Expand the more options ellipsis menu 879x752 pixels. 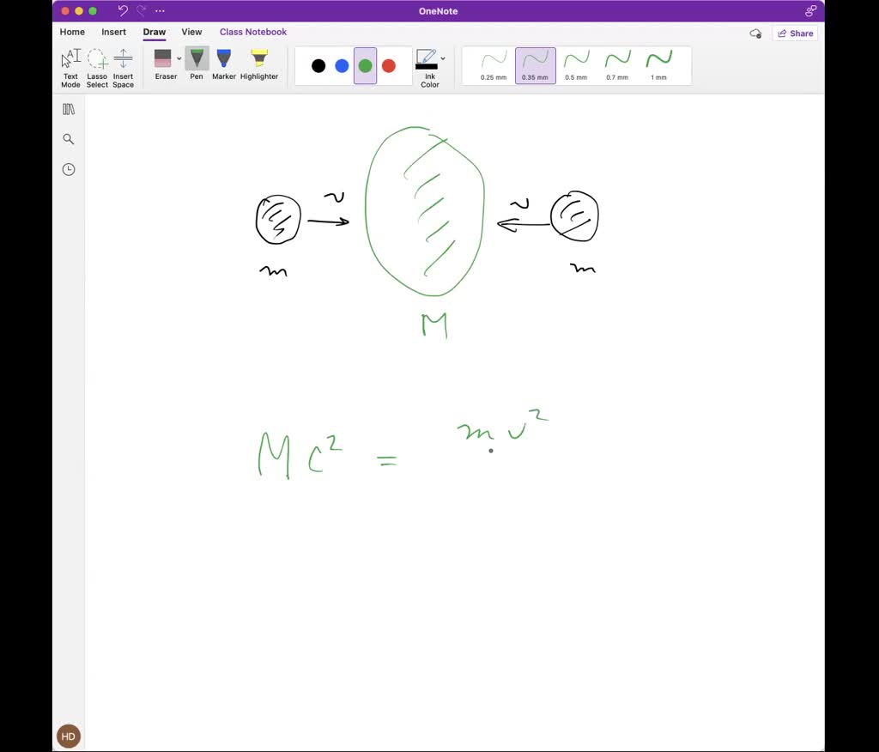point(160,10)
